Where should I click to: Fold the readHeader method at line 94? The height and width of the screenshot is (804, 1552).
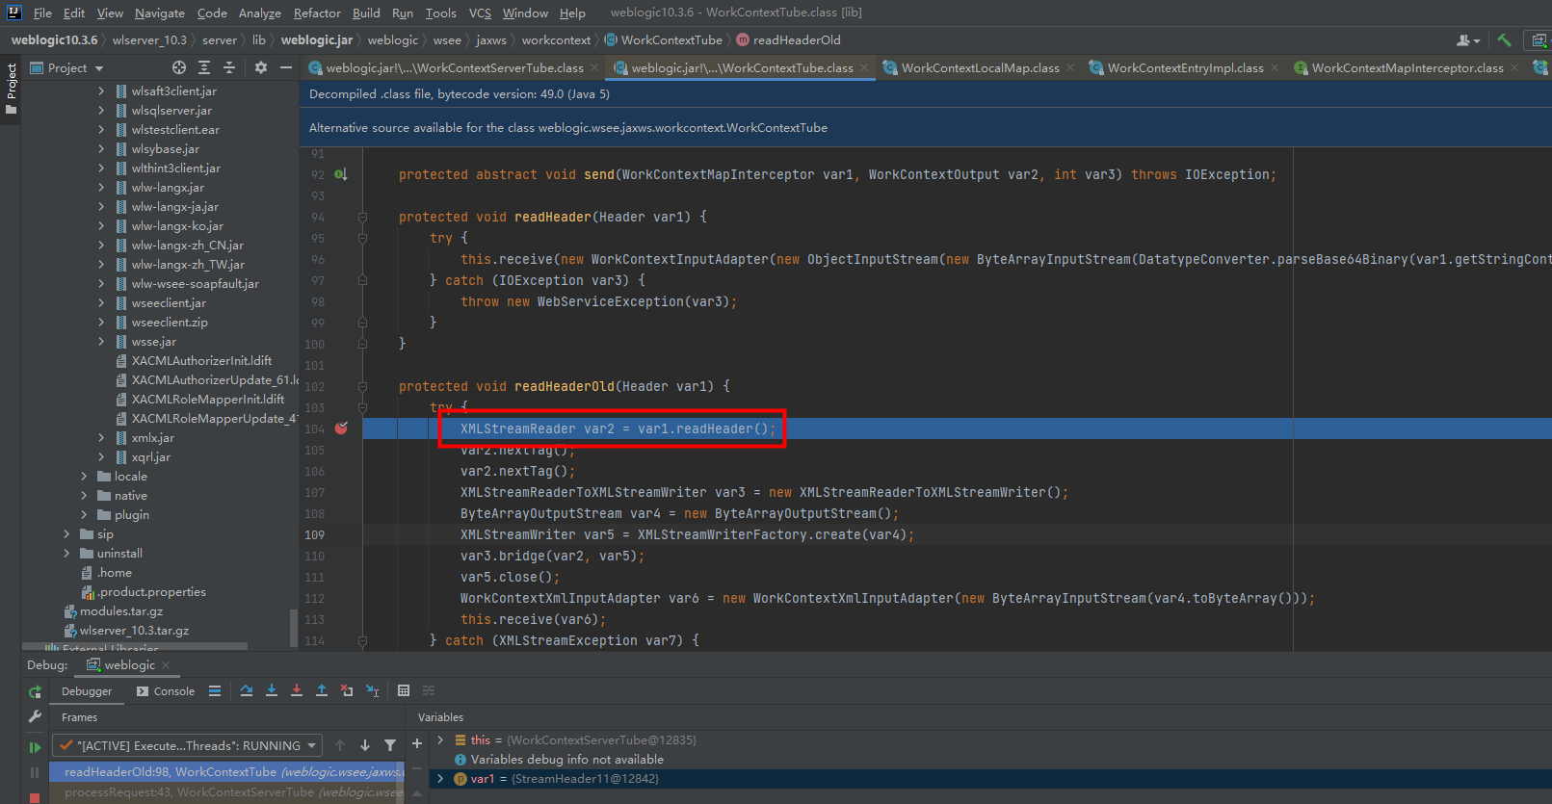362,217
